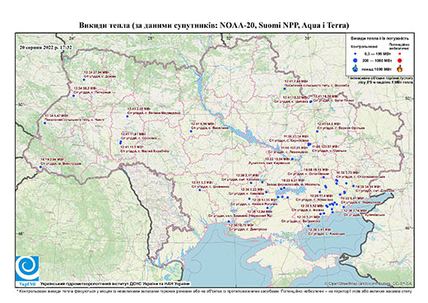Click blue heat marker labeled 13:34 27.94 МВт
Screen dimensions: 428x303
(84, 80)
